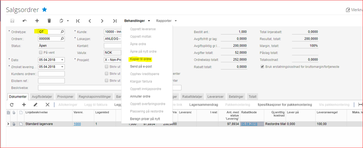
Task: Switch to Provisjoner tab
Action: pos(65,96)
